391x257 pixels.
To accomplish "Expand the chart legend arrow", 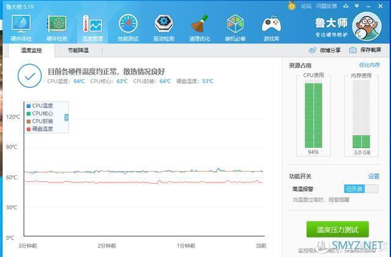I will [x=67, y=117].
